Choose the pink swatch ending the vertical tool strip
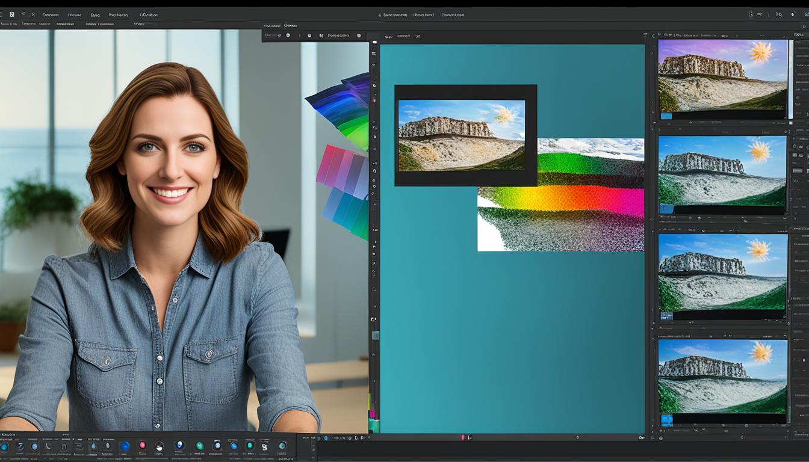 pyautogui.click(x=372, y=414)
